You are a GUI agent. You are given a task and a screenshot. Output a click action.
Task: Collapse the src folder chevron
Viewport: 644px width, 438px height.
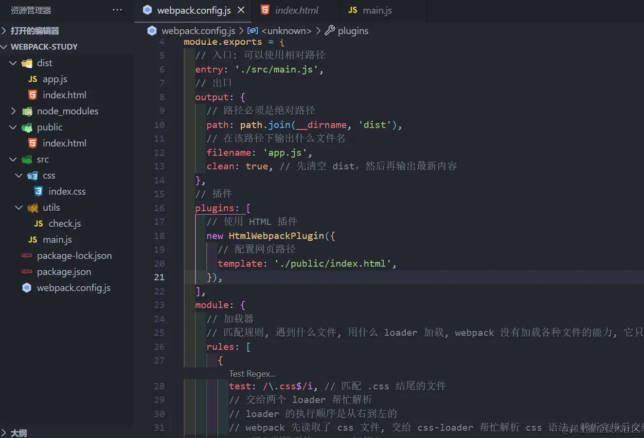(13, 159)
